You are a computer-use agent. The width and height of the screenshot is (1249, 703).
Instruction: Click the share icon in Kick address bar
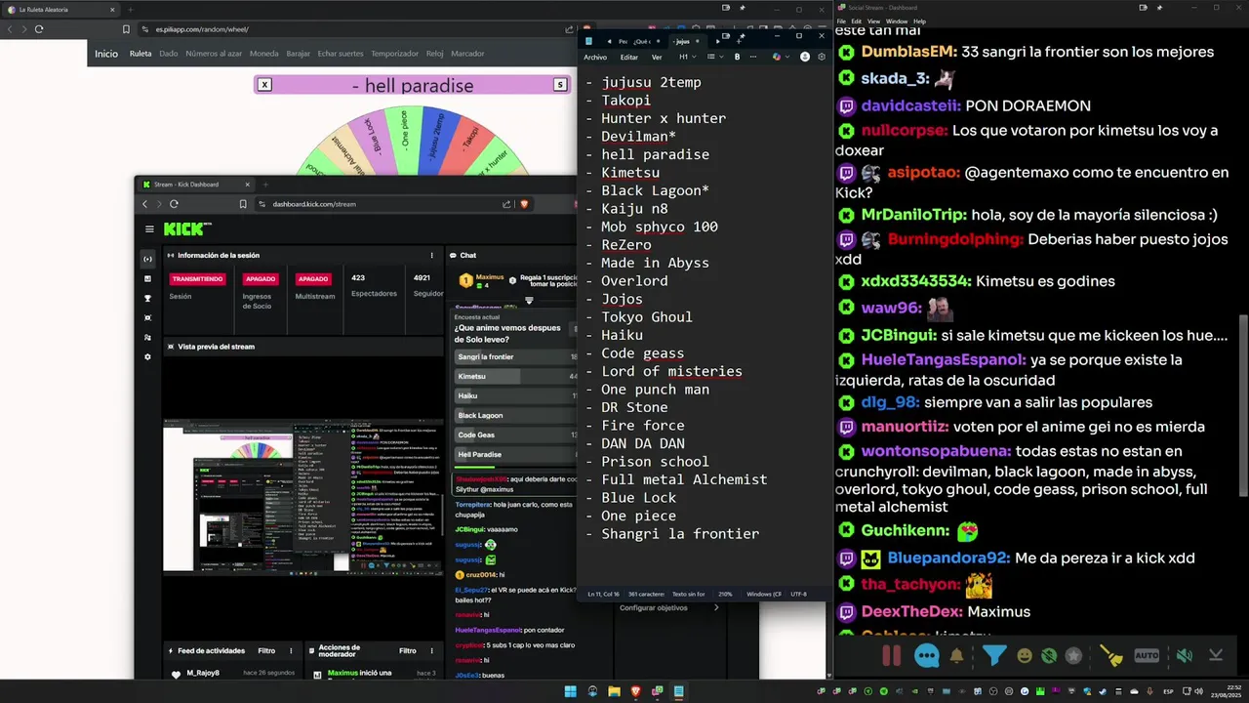[x=506, y=204]
